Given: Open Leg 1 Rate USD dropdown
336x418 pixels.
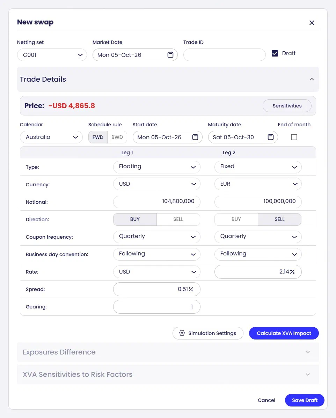Looking at the screenshot, I should pos(157,272).
